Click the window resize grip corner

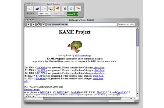[137, 101]
